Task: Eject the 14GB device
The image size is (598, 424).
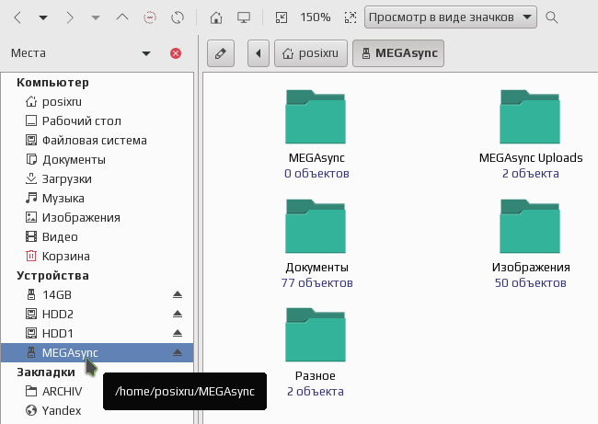Action: click(178, 294)
